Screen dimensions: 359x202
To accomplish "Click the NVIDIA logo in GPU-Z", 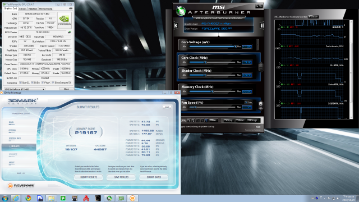I will coord(65,20).
